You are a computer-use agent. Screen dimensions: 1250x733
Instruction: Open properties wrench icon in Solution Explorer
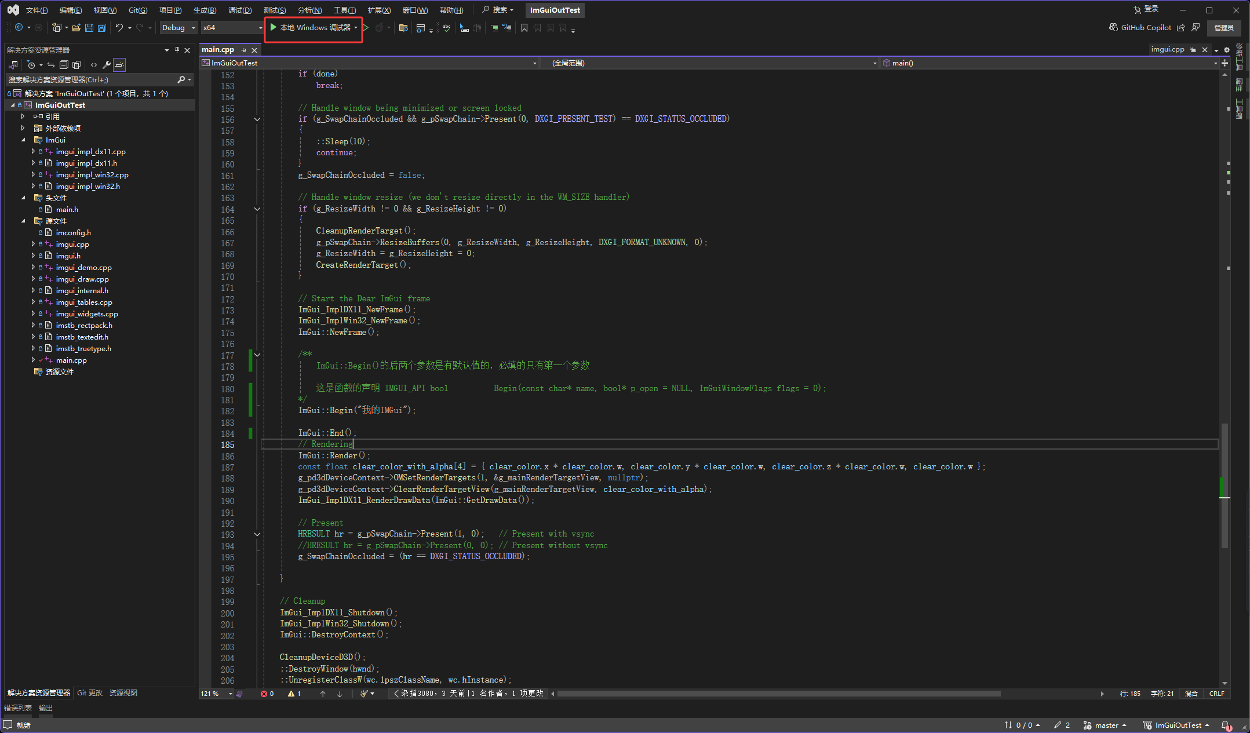click(x=107, y=65)
